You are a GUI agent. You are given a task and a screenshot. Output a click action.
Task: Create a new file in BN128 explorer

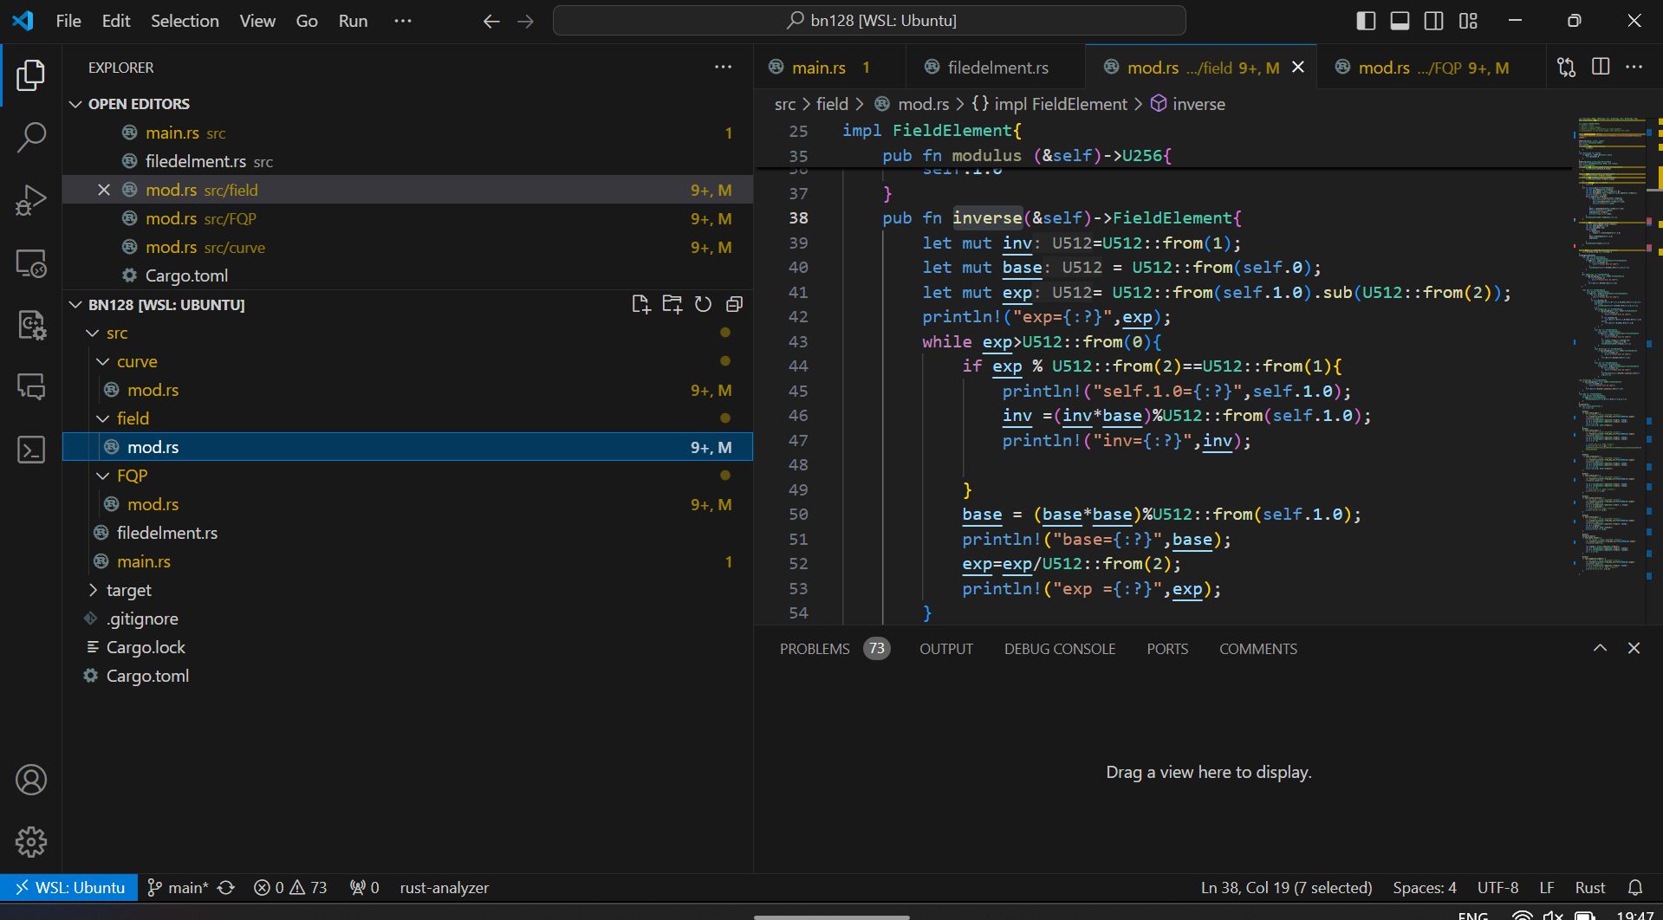click(x=640, y=304)
